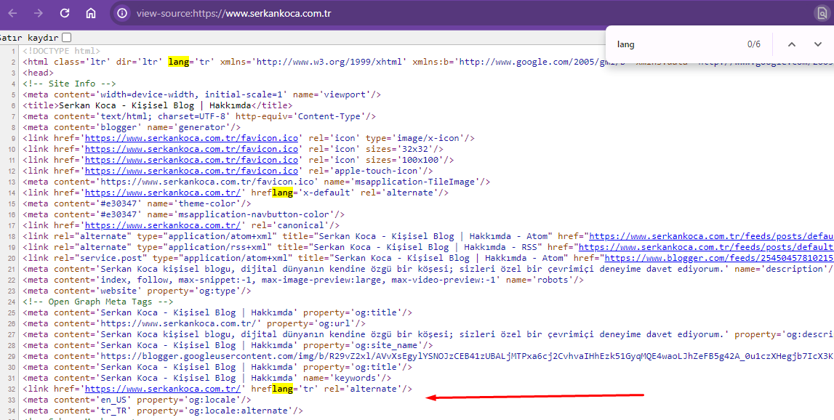Click the '0/6' match counter
834x420 pixels.
point(754,44)
